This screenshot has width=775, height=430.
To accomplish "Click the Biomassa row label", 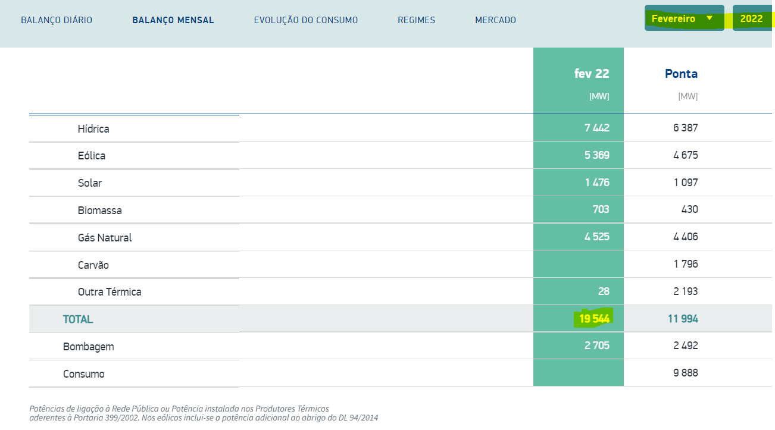I will [99, 211].
